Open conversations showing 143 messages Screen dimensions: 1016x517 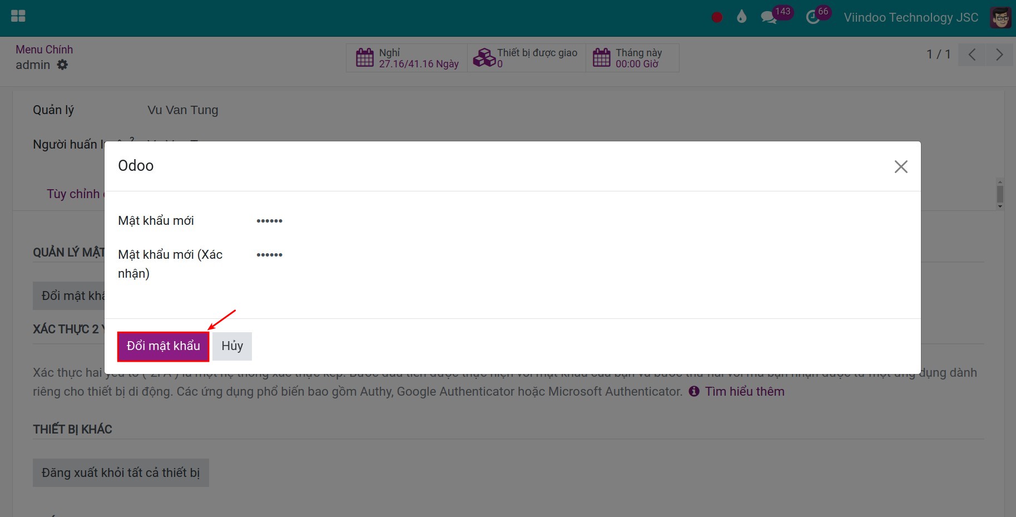(776, 15)
